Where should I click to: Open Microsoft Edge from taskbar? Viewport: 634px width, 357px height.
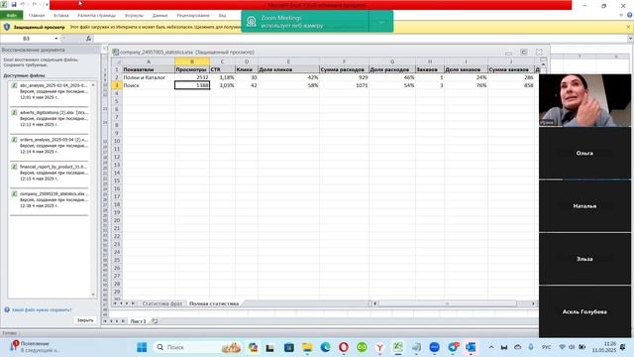(326, 347)
